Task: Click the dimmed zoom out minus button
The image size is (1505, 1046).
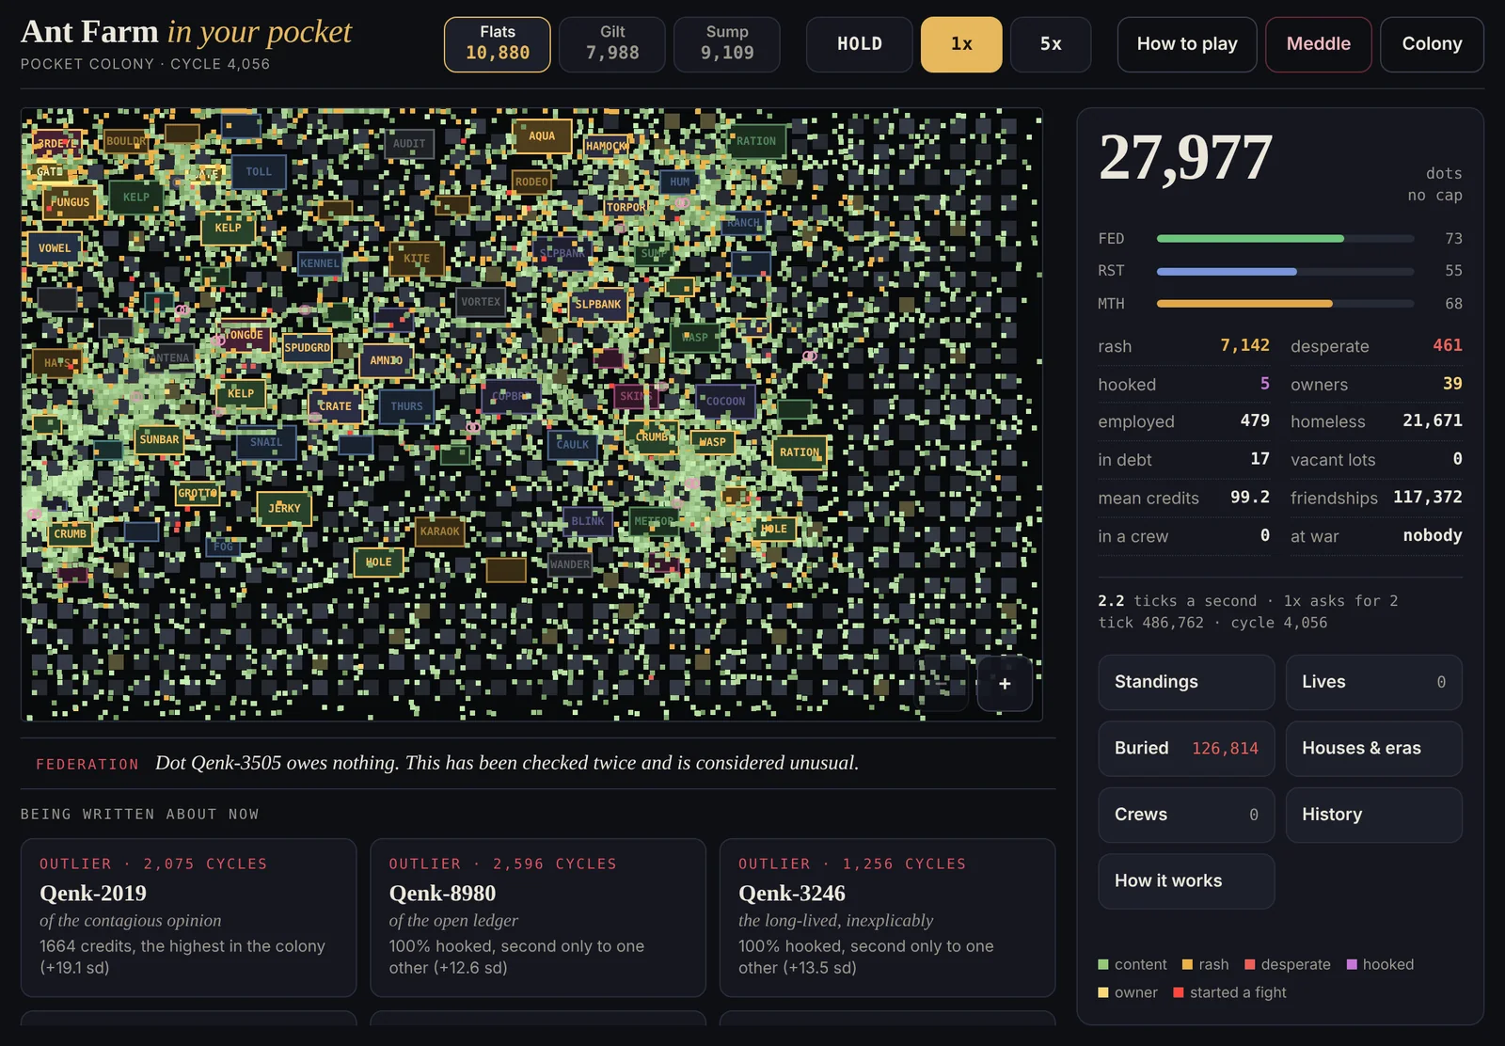Action: coord(941,684)
